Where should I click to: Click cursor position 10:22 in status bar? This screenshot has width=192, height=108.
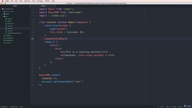click(21, 107)
